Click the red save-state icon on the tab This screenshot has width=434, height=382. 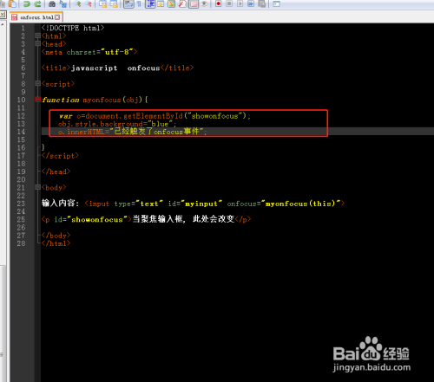pyautogui.click(x=14, y=17)
